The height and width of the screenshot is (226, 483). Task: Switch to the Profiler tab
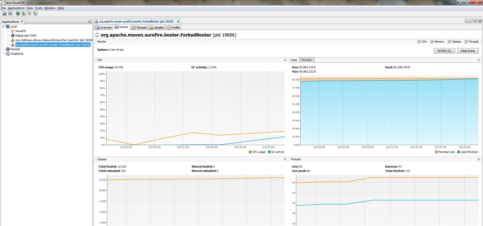click(x=173, y=27)
